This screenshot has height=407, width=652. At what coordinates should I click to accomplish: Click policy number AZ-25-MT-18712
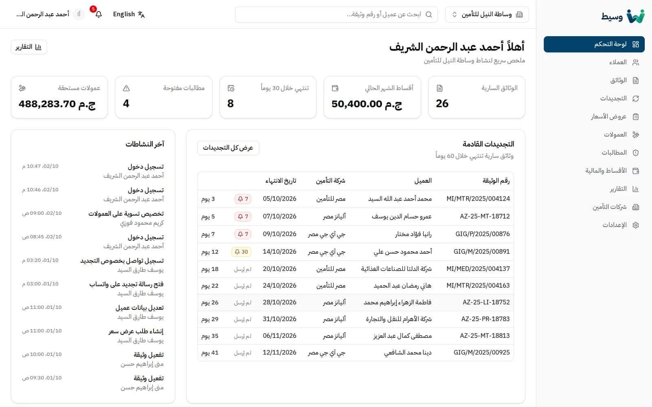click(x=485, y=217)
